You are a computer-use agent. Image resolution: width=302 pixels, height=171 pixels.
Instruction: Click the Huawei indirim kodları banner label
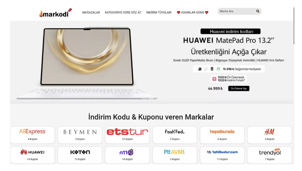tap(231, 31)
